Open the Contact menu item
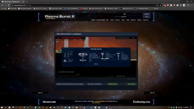This screenshot has width=194, height=109. (145, 20)
